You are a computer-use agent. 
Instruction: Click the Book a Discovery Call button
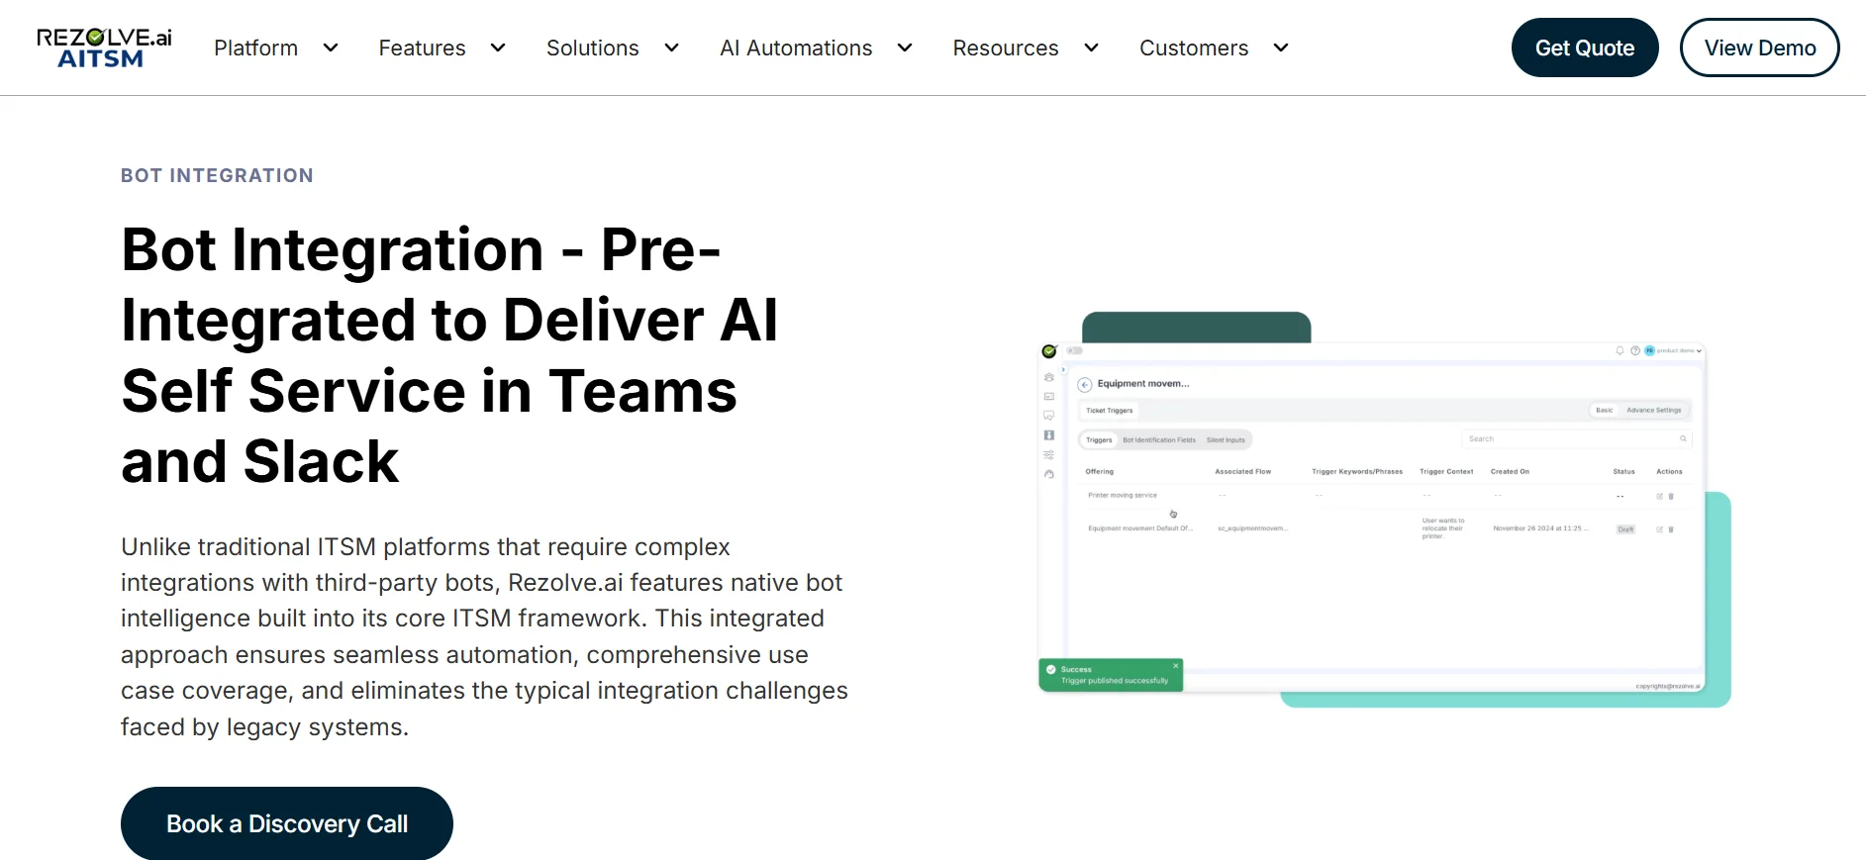click(287, 823)
